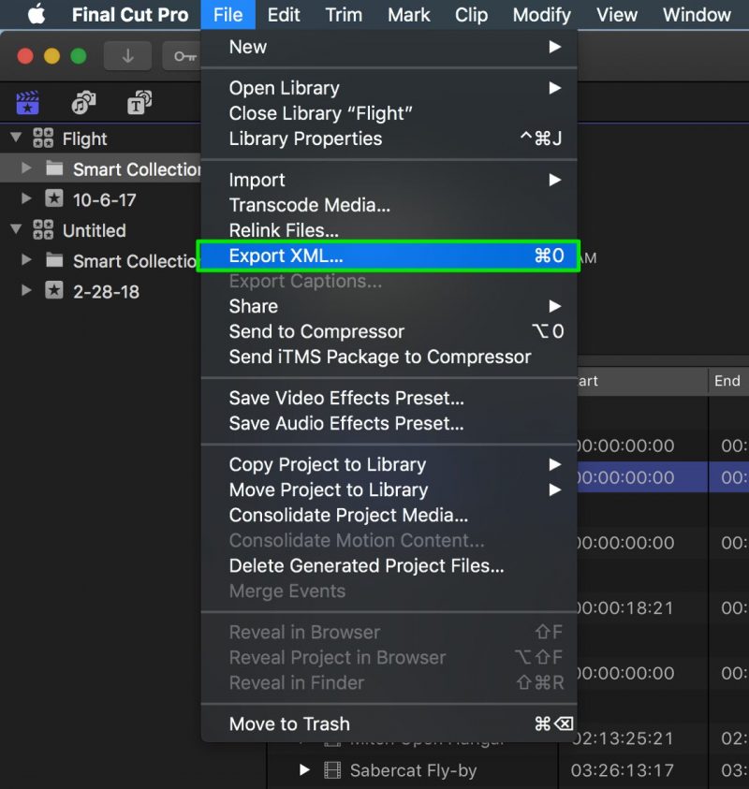Select Library Properties menu item

tap(389, 139)
